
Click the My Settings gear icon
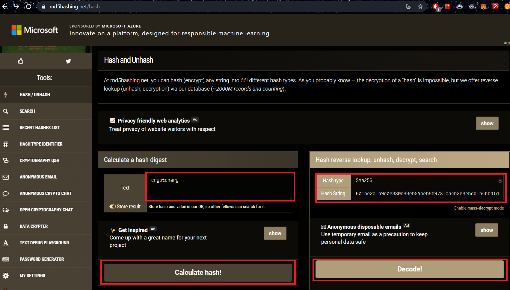tap(6, 276)
